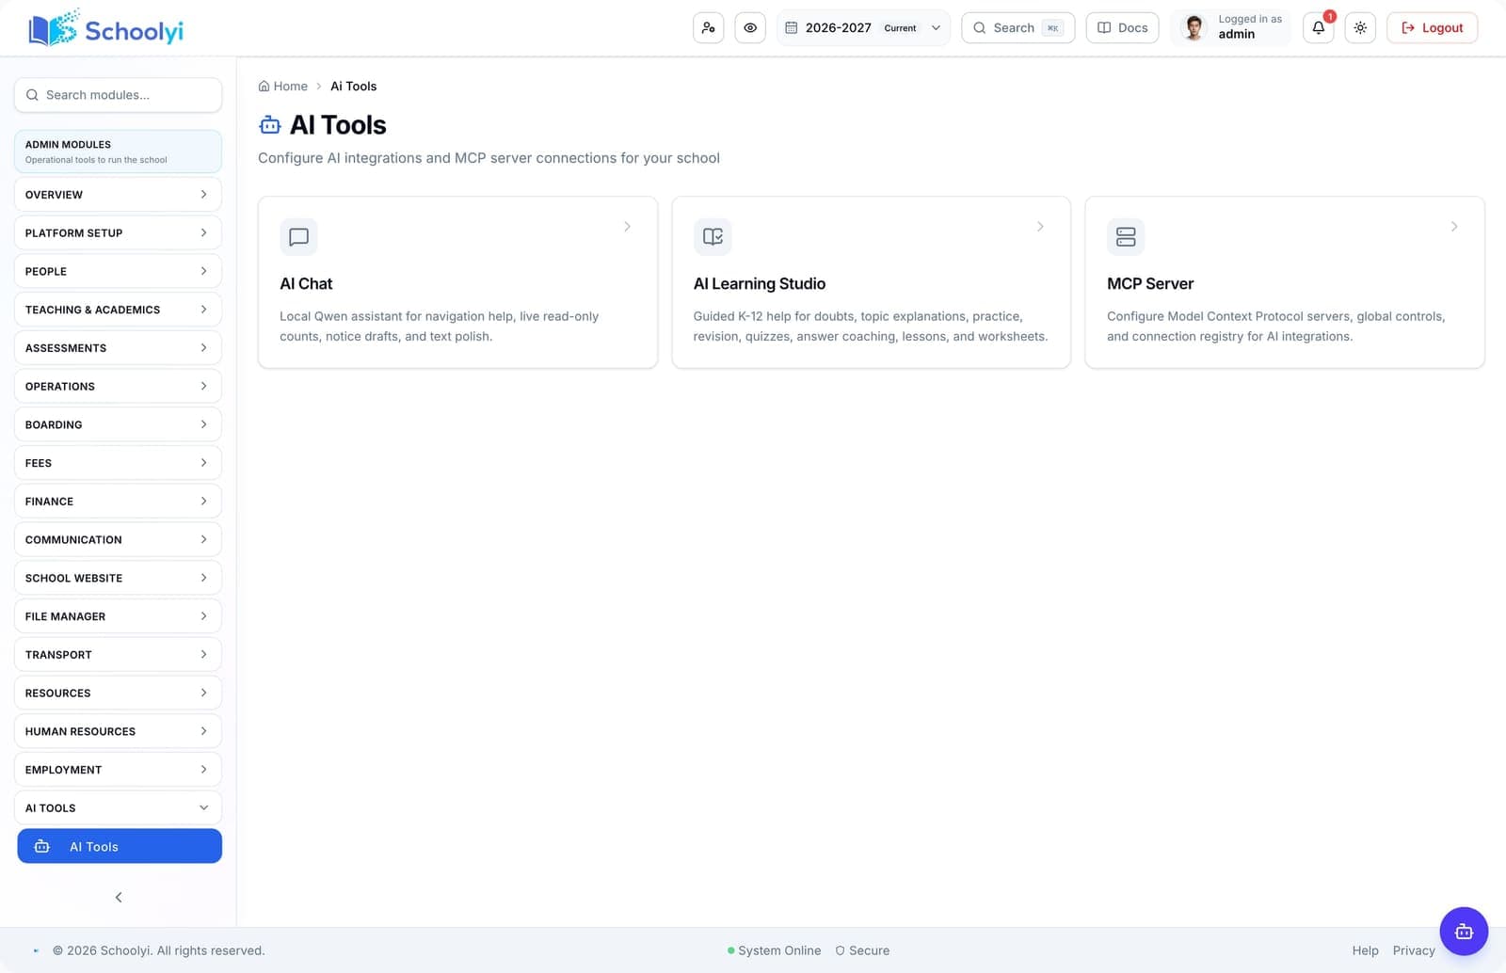1506x973 pixels.
Task: Click the footer copyright text
Action: point(158,950)
